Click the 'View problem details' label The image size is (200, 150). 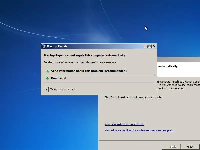tap(62, 89)
